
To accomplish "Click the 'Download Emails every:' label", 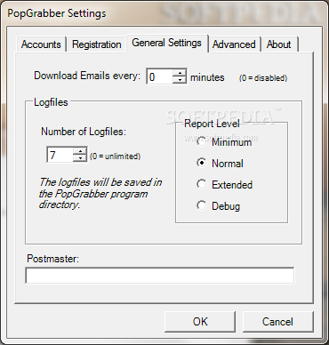I will pyautogui.click(x=87, y=76).
